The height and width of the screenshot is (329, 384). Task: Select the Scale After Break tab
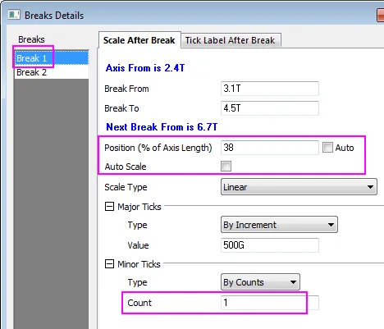(139, 40)
